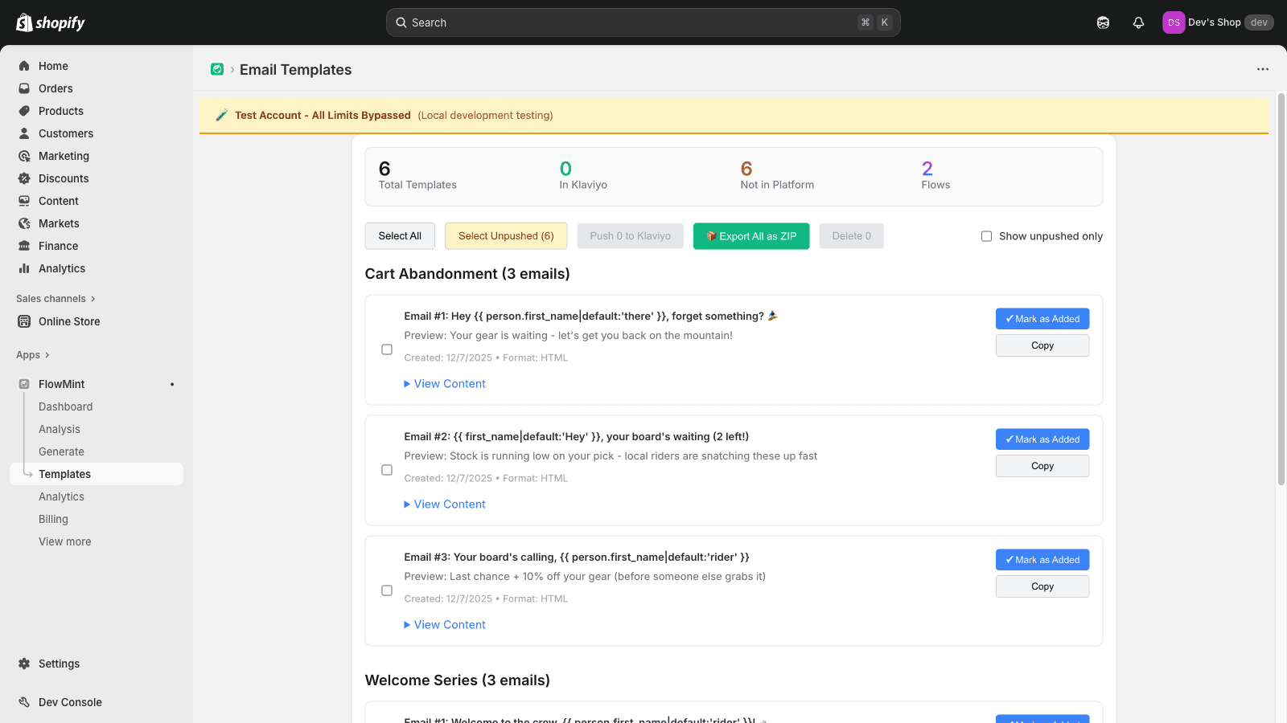Check the box next to Email #3
Screen dimensions: 1287x723
coord(387,590)
